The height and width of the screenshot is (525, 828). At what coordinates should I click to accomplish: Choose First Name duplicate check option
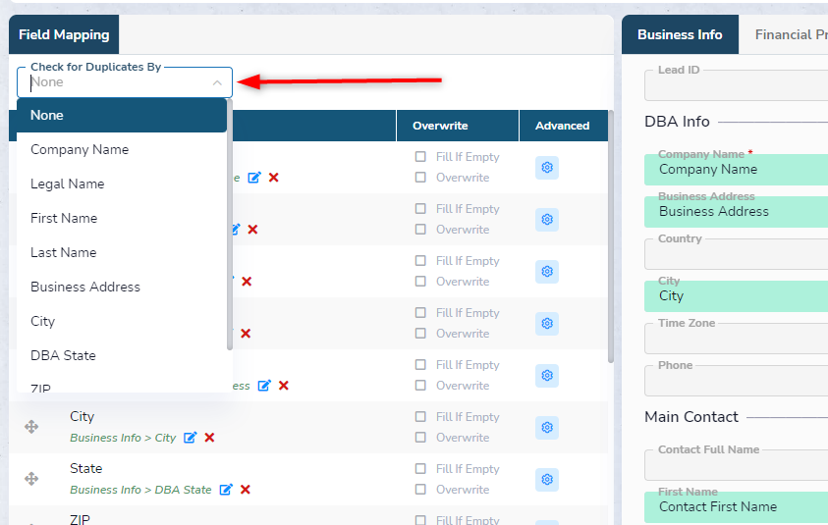[x=122, y=218]
